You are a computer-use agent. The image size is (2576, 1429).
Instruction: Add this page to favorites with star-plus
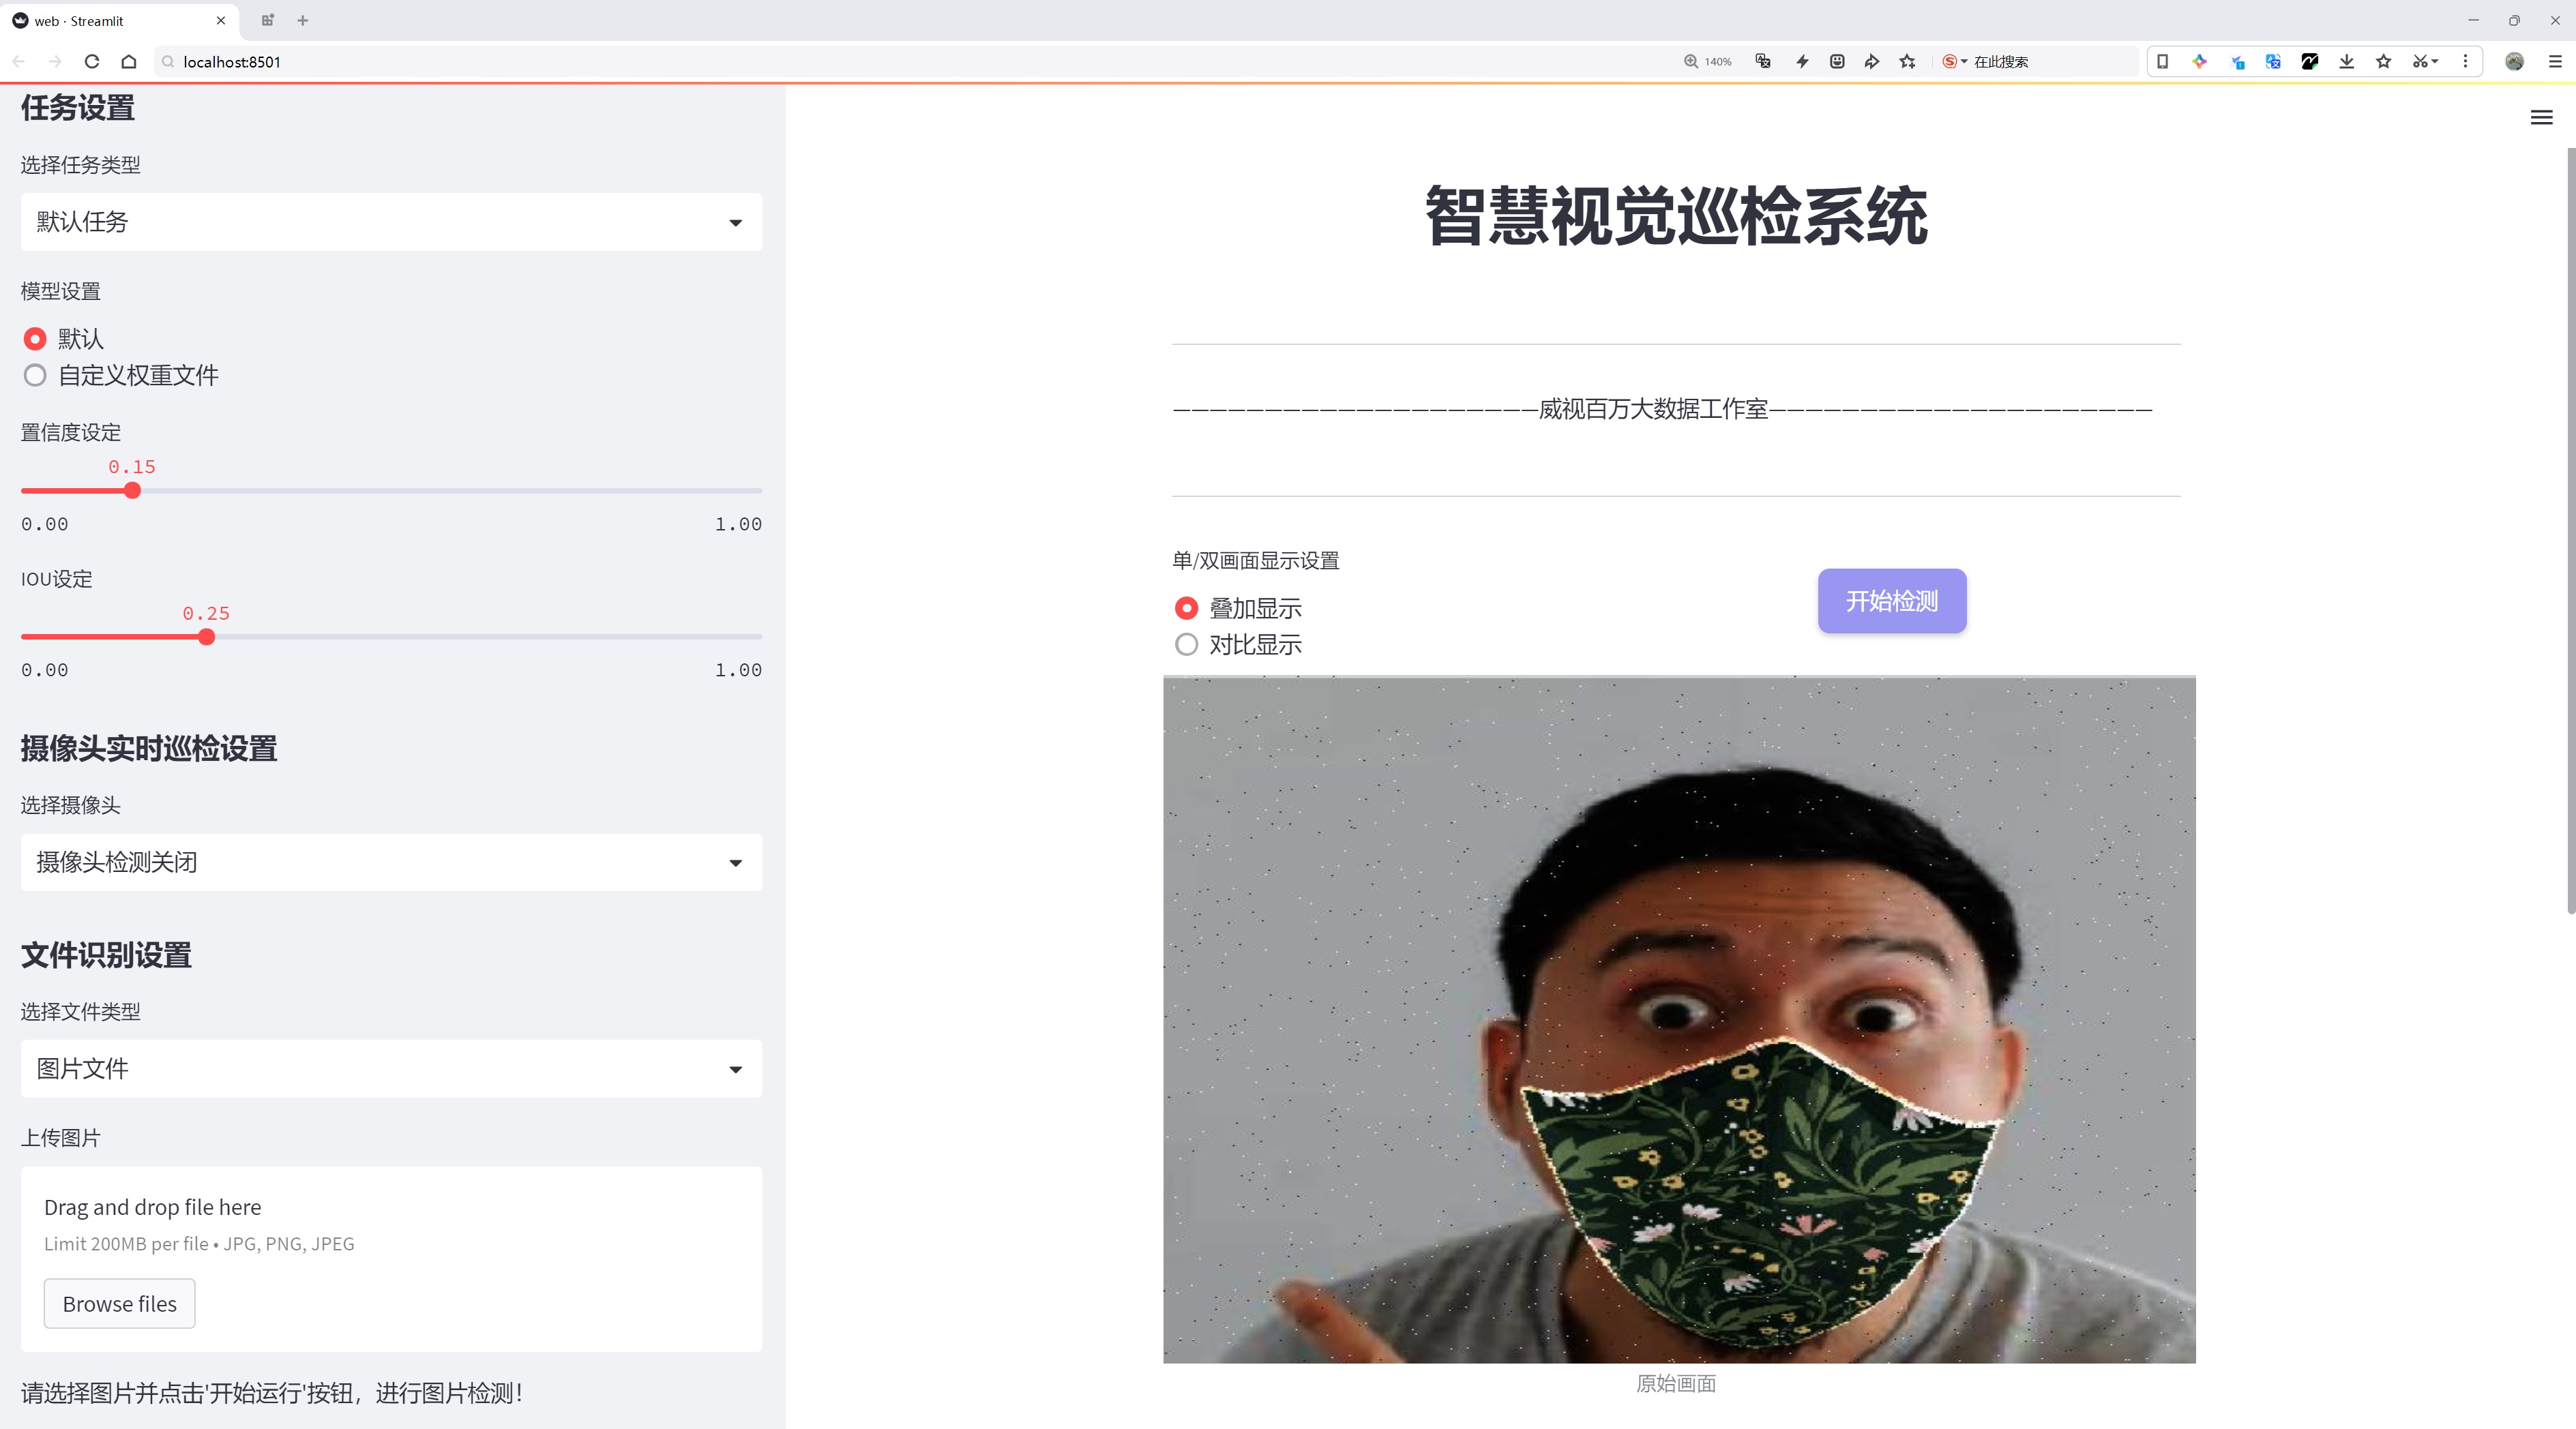tap(1908, 62)
